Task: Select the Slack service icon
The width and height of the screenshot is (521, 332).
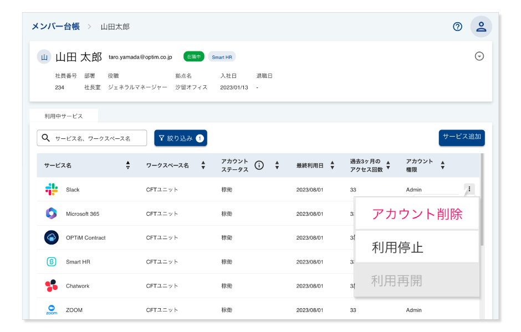Action: coord(50,189)
